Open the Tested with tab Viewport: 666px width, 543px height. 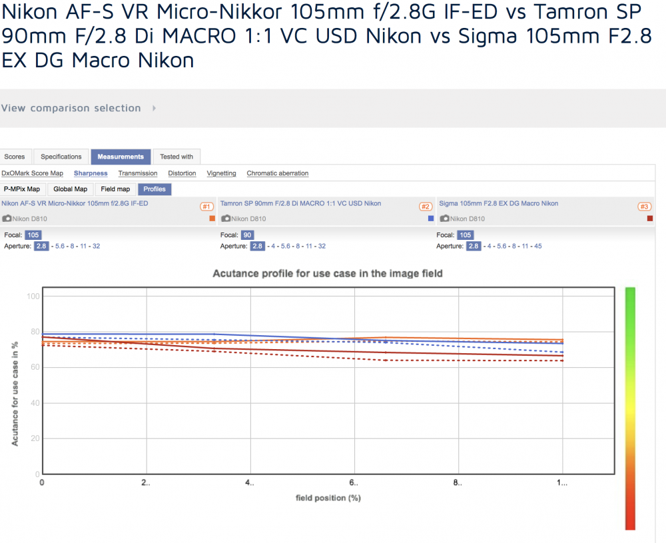point(176,157)
